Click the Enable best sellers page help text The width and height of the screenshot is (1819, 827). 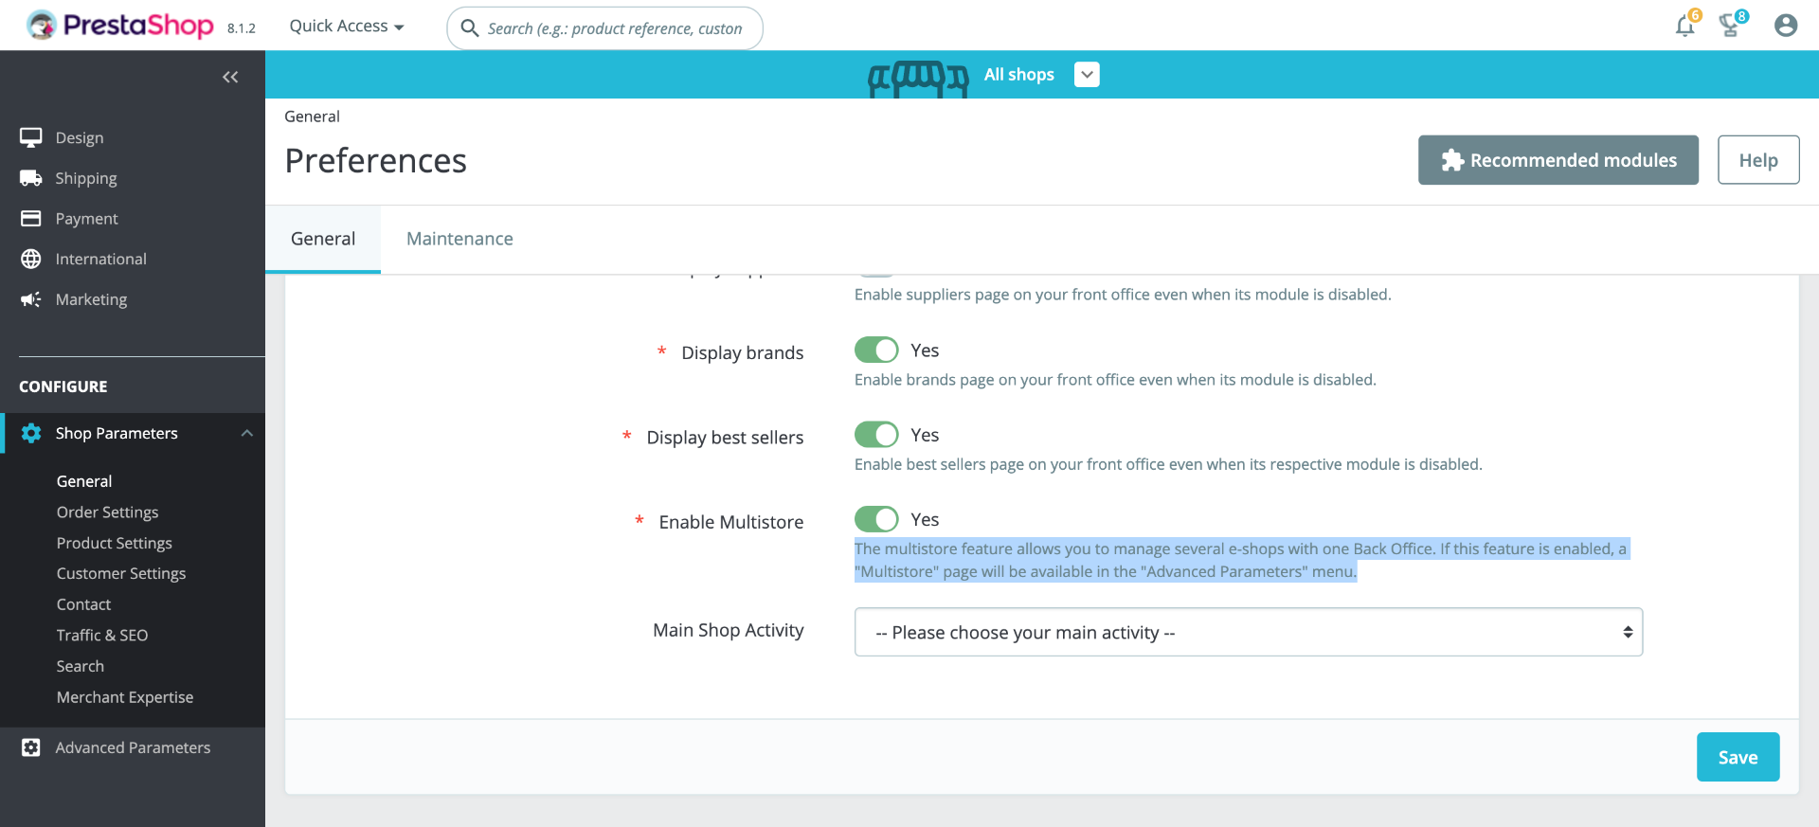coord(1168,464)
